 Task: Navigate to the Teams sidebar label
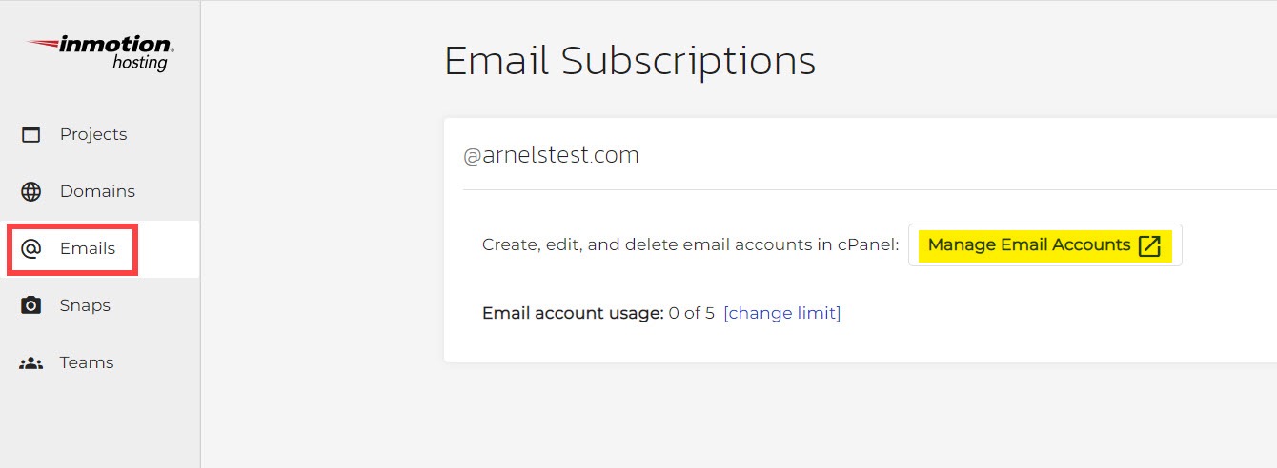click(x=87, y=362)
